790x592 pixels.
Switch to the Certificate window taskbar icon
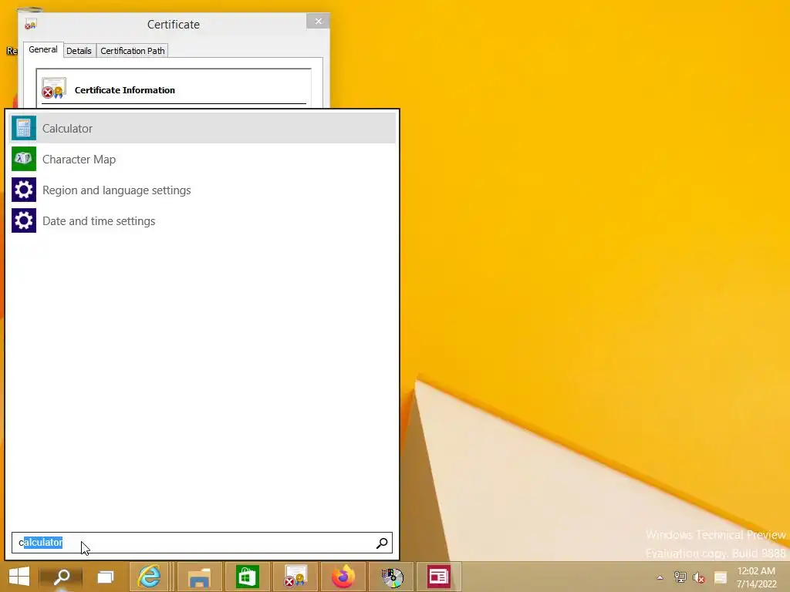point(295,577)
